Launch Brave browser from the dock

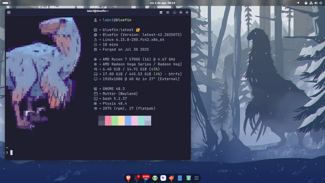pos(128,178)
